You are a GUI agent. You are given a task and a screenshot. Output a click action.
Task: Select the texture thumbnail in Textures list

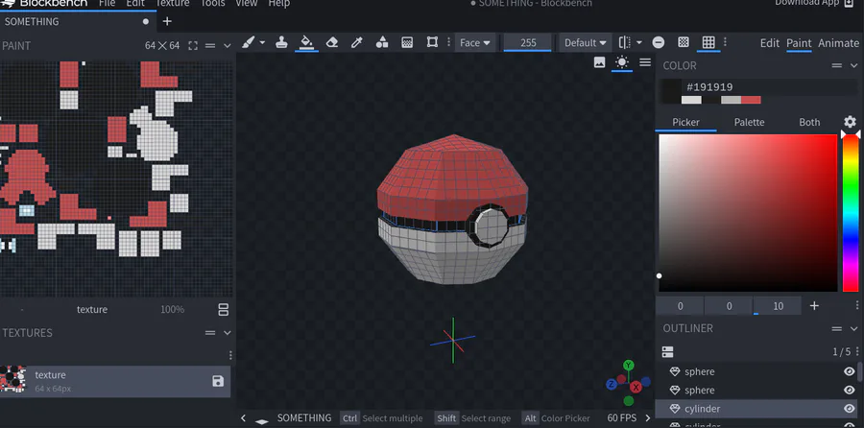pyautogui.click(x=12, y=380)
